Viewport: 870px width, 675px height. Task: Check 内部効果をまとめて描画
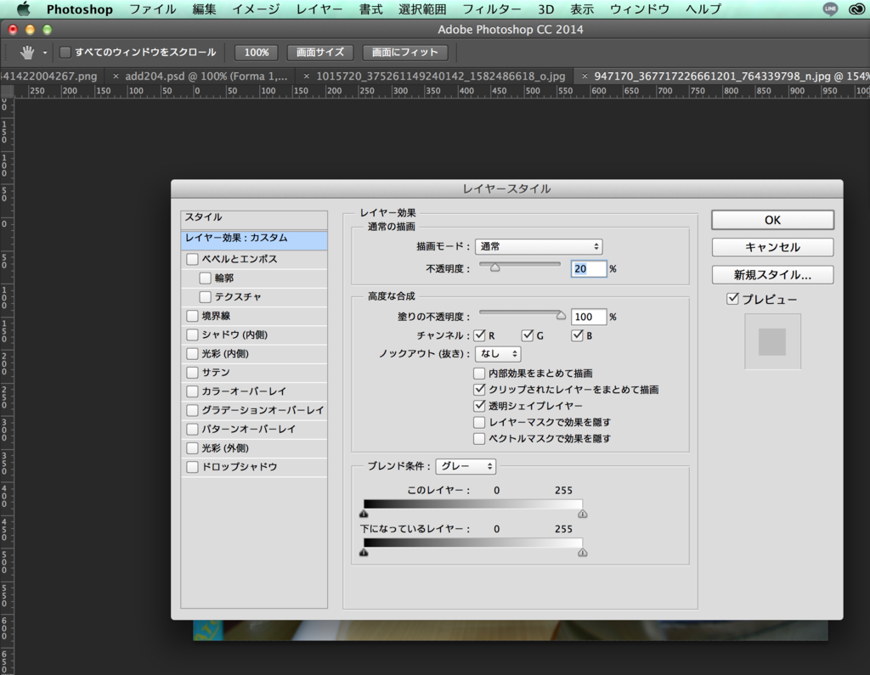[x=479, y=374]
